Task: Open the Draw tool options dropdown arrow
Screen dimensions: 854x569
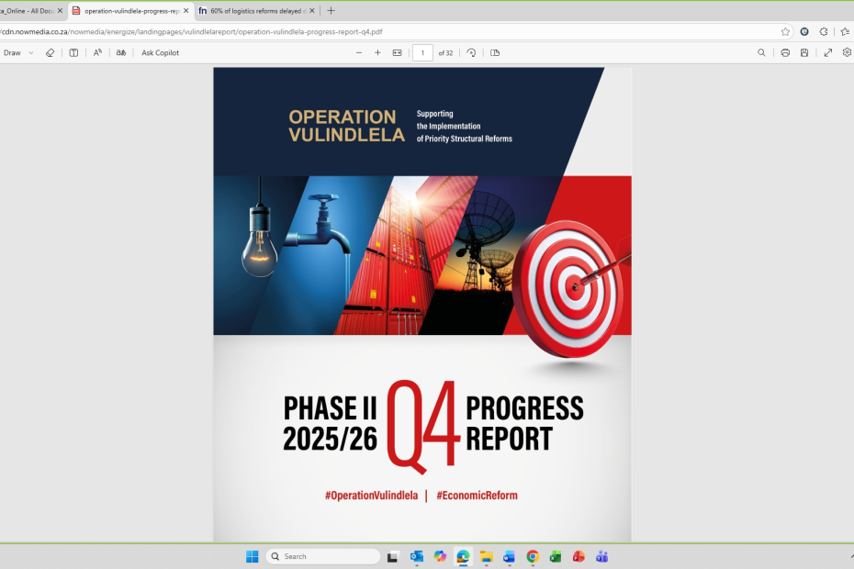Action: click(31, 53)
